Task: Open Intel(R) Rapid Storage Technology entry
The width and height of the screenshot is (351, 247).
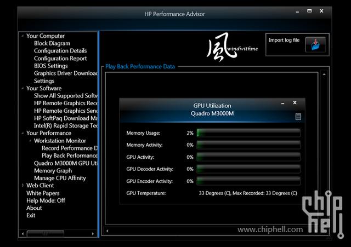Action: [x=66, y=125]
